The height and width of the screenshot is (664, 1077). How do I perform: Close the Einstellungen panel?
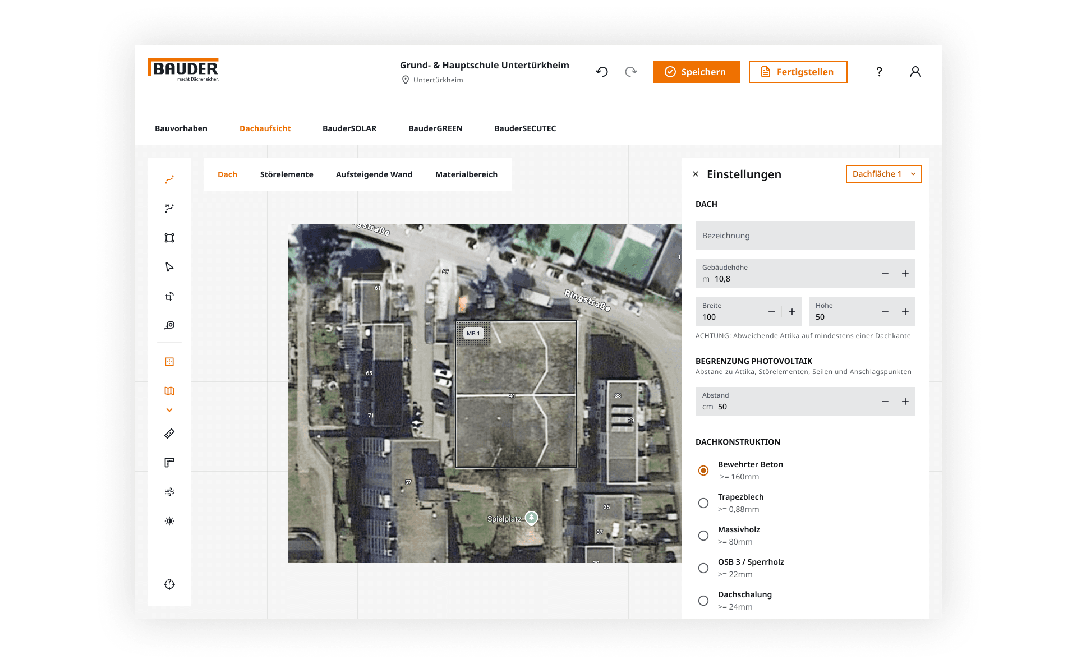coord(696,174)
